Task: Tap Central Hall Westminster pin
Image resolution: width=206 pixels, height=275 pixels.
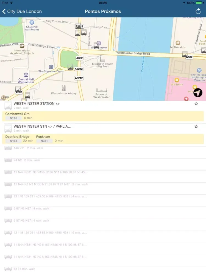Action: pos(26,75)
